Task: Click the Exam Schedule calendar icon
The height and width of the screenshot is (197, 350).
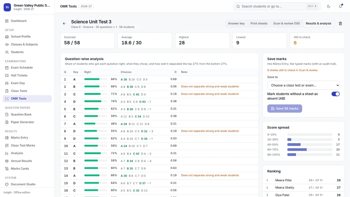Action: (x=7, y=67)
